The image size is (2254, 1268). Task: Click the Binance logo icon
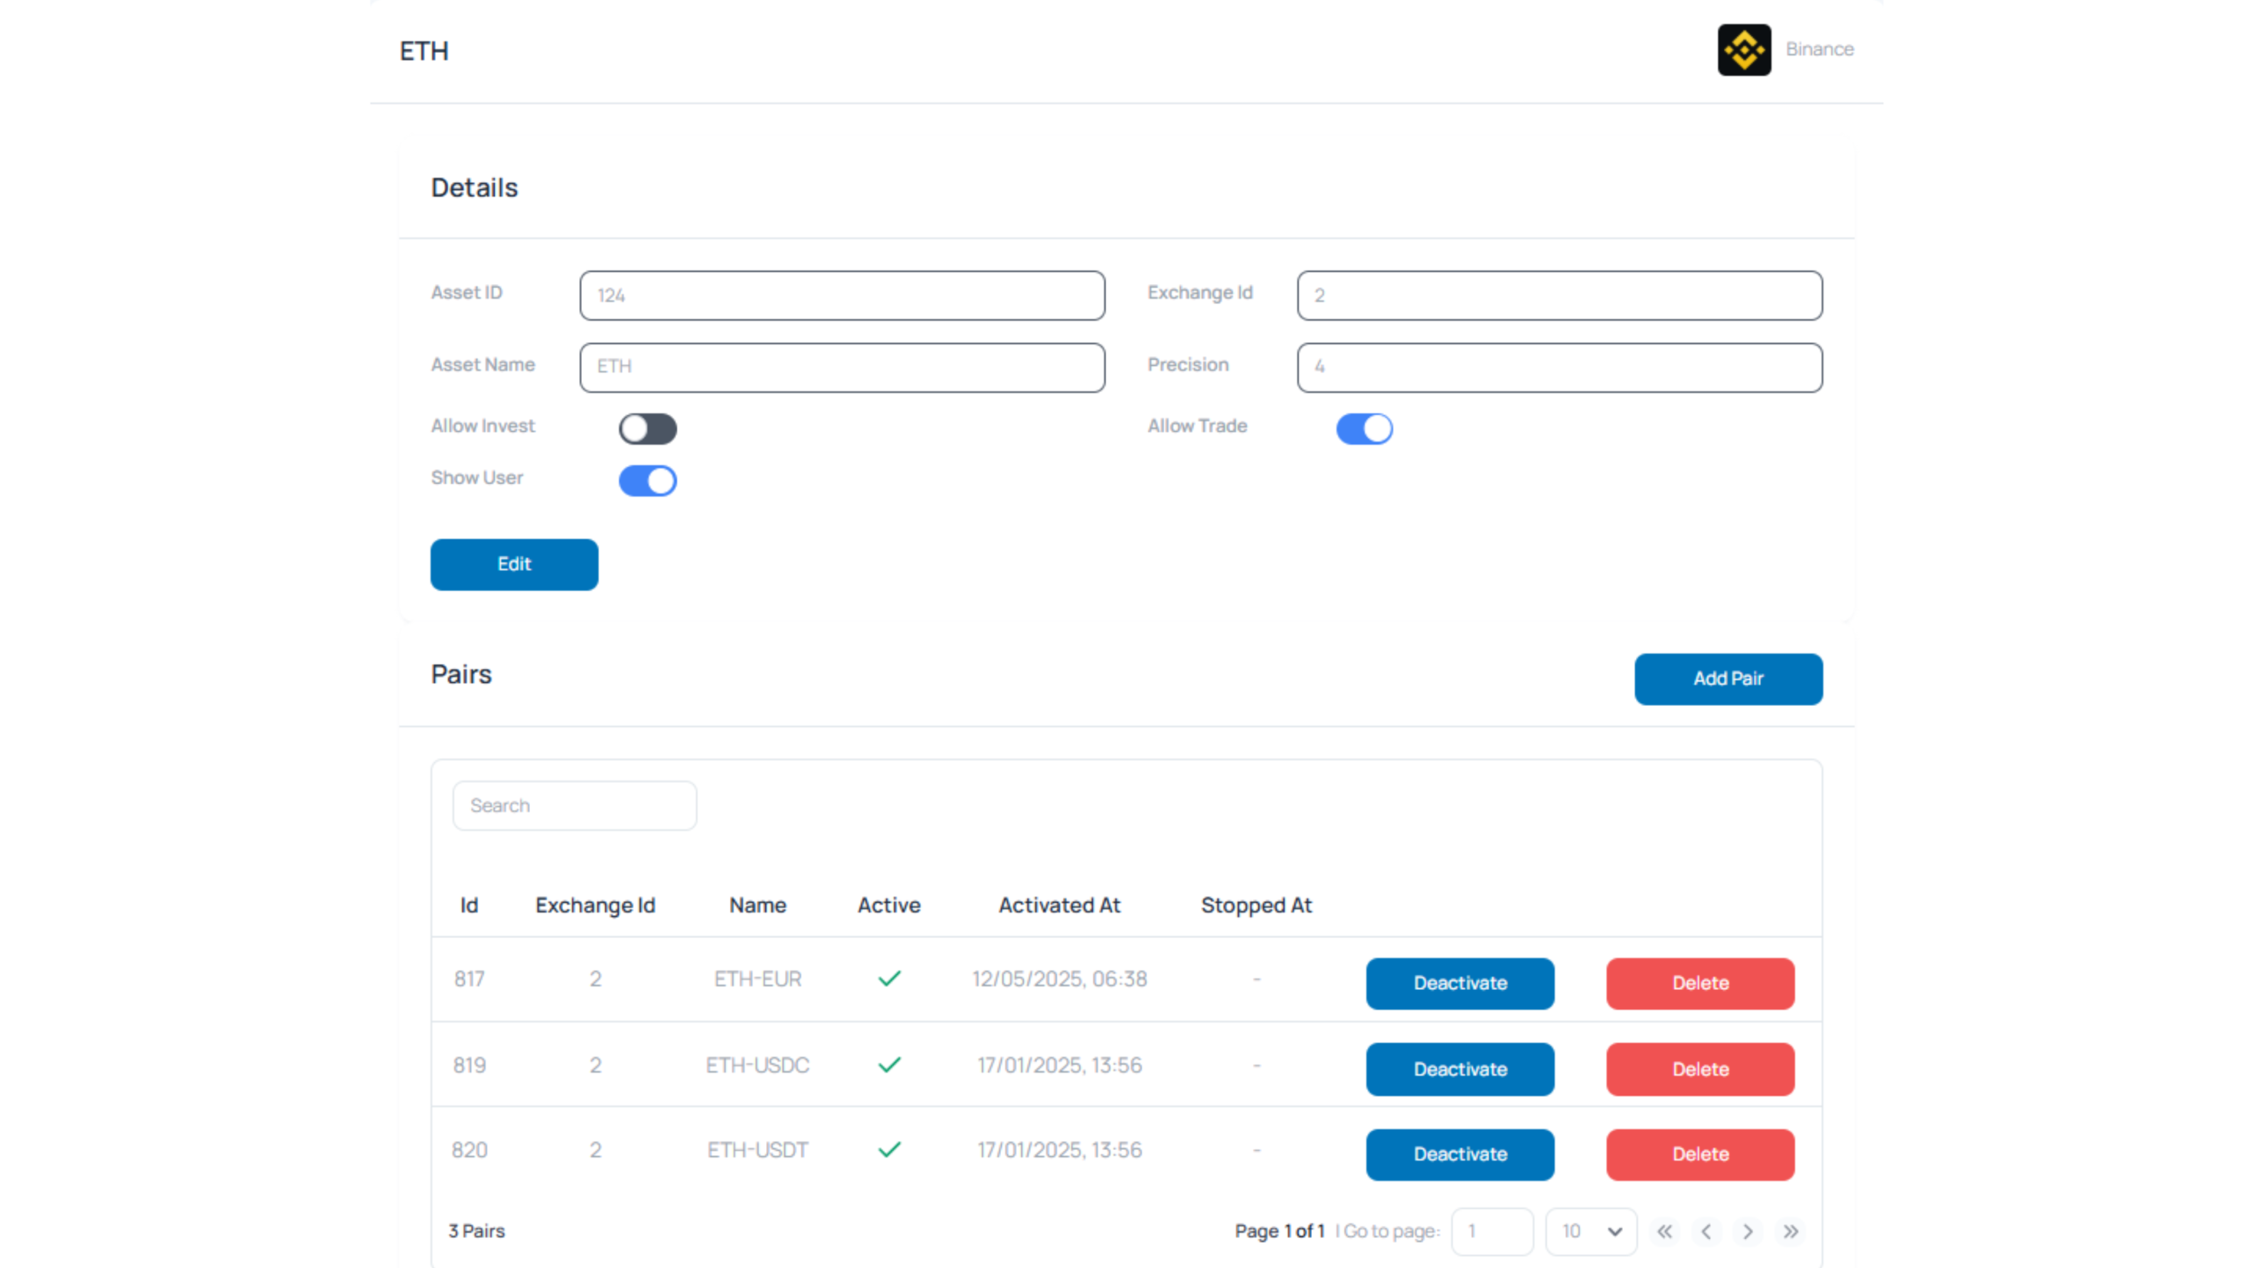1743,50
